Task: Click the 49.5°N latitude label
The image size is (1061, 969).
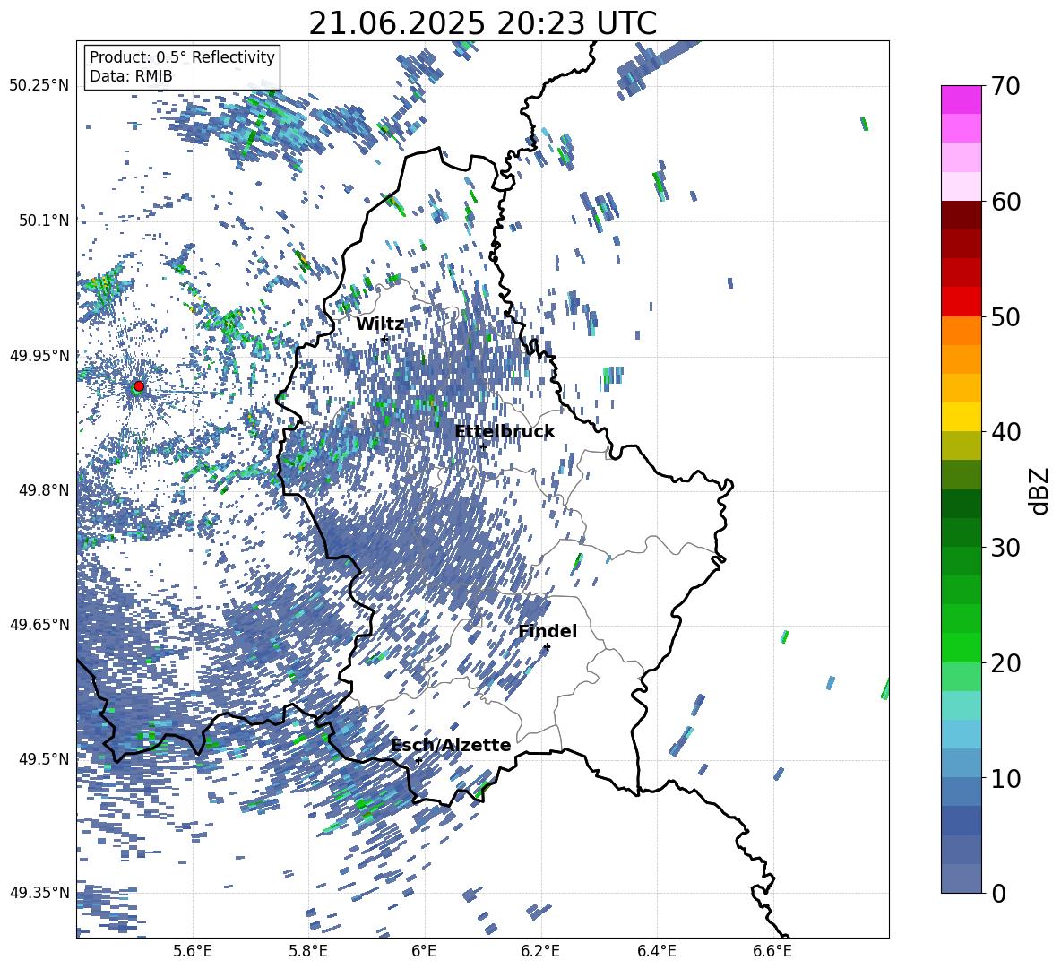Action: [x=43, y=758]
